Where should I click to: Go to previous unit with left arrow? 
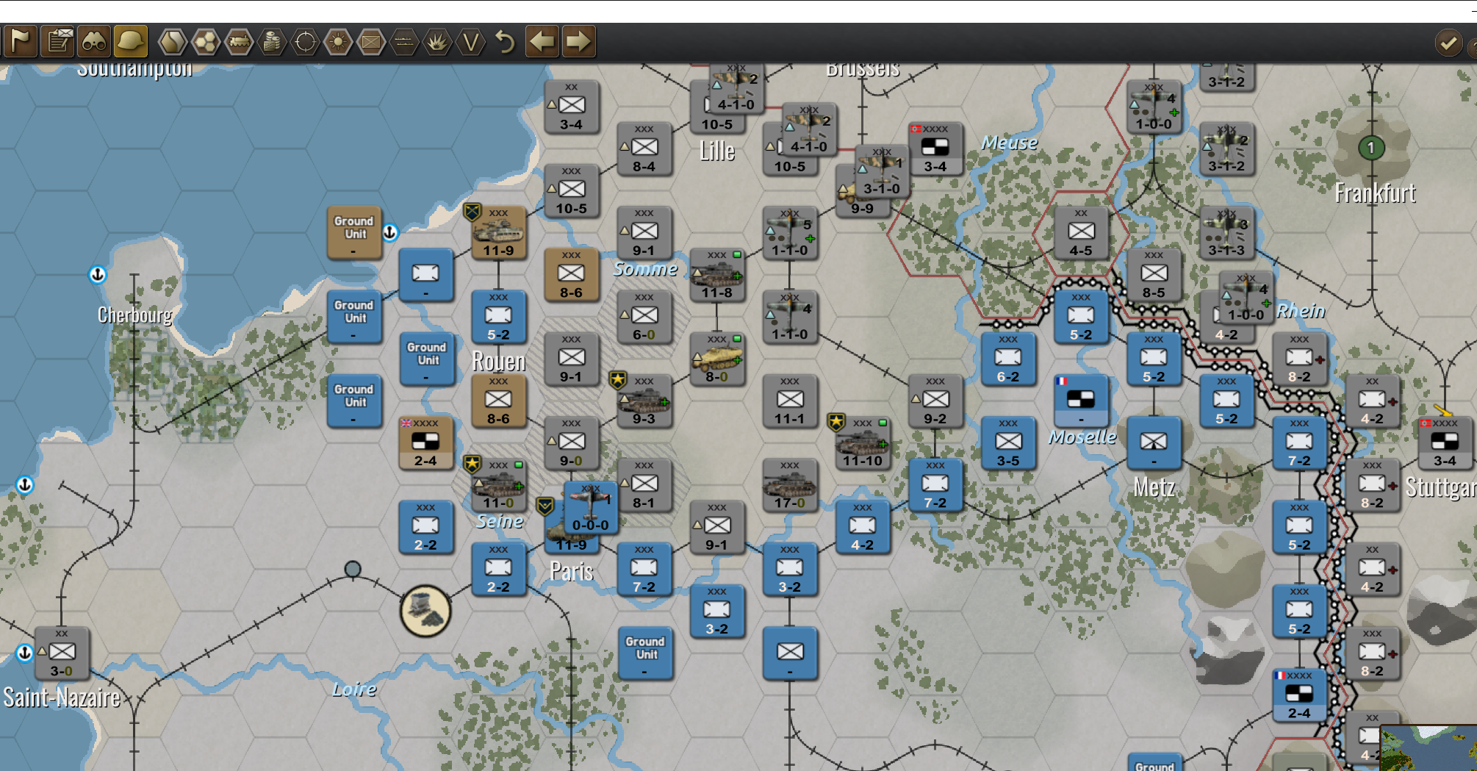click(x=542, y=42)
